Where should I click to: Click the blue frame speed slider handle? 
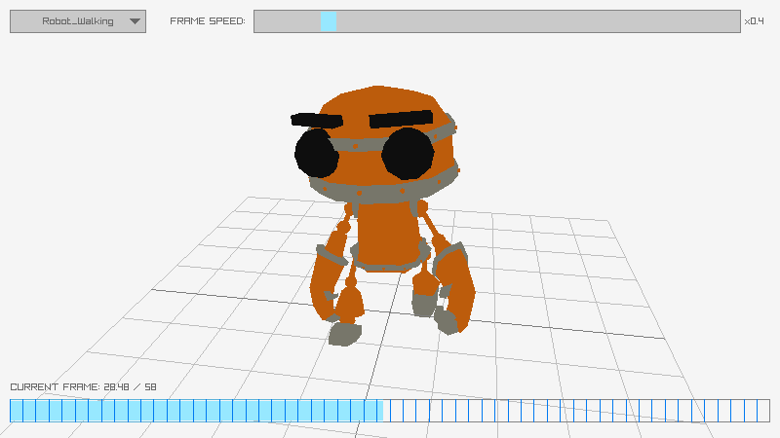click(329, 21)
